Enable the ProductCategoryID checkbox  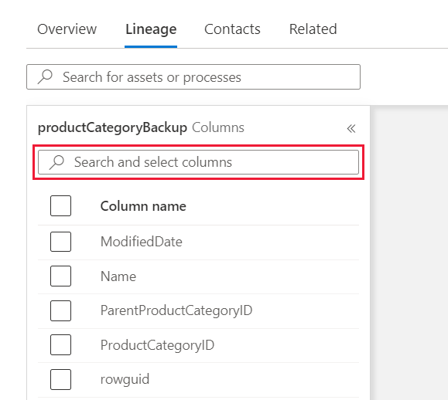pyautogui.click(x=60, y=344)
